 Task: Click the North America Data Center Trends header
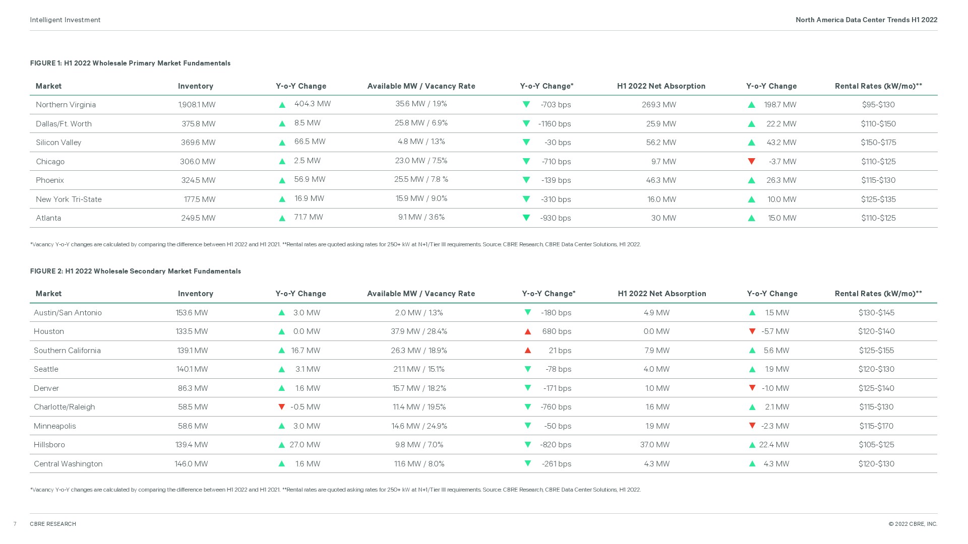click(x=866, y=20)
